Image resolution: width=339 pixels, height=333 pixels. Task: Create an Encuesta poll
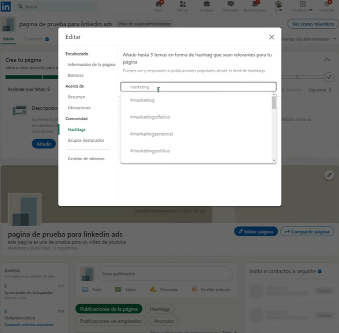(x=163, y=290)
